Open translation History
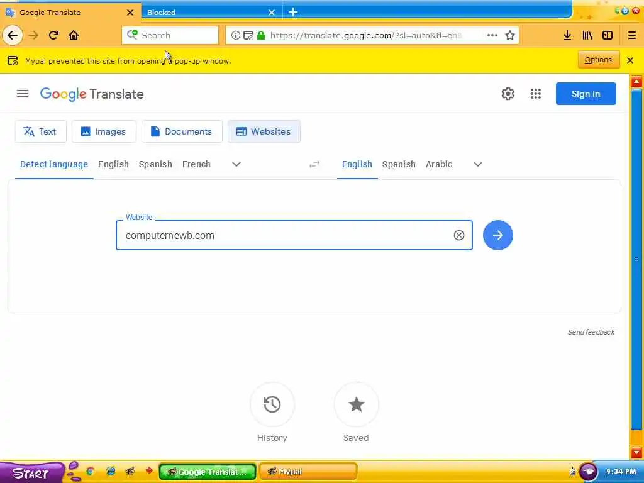 pos(272,404)
